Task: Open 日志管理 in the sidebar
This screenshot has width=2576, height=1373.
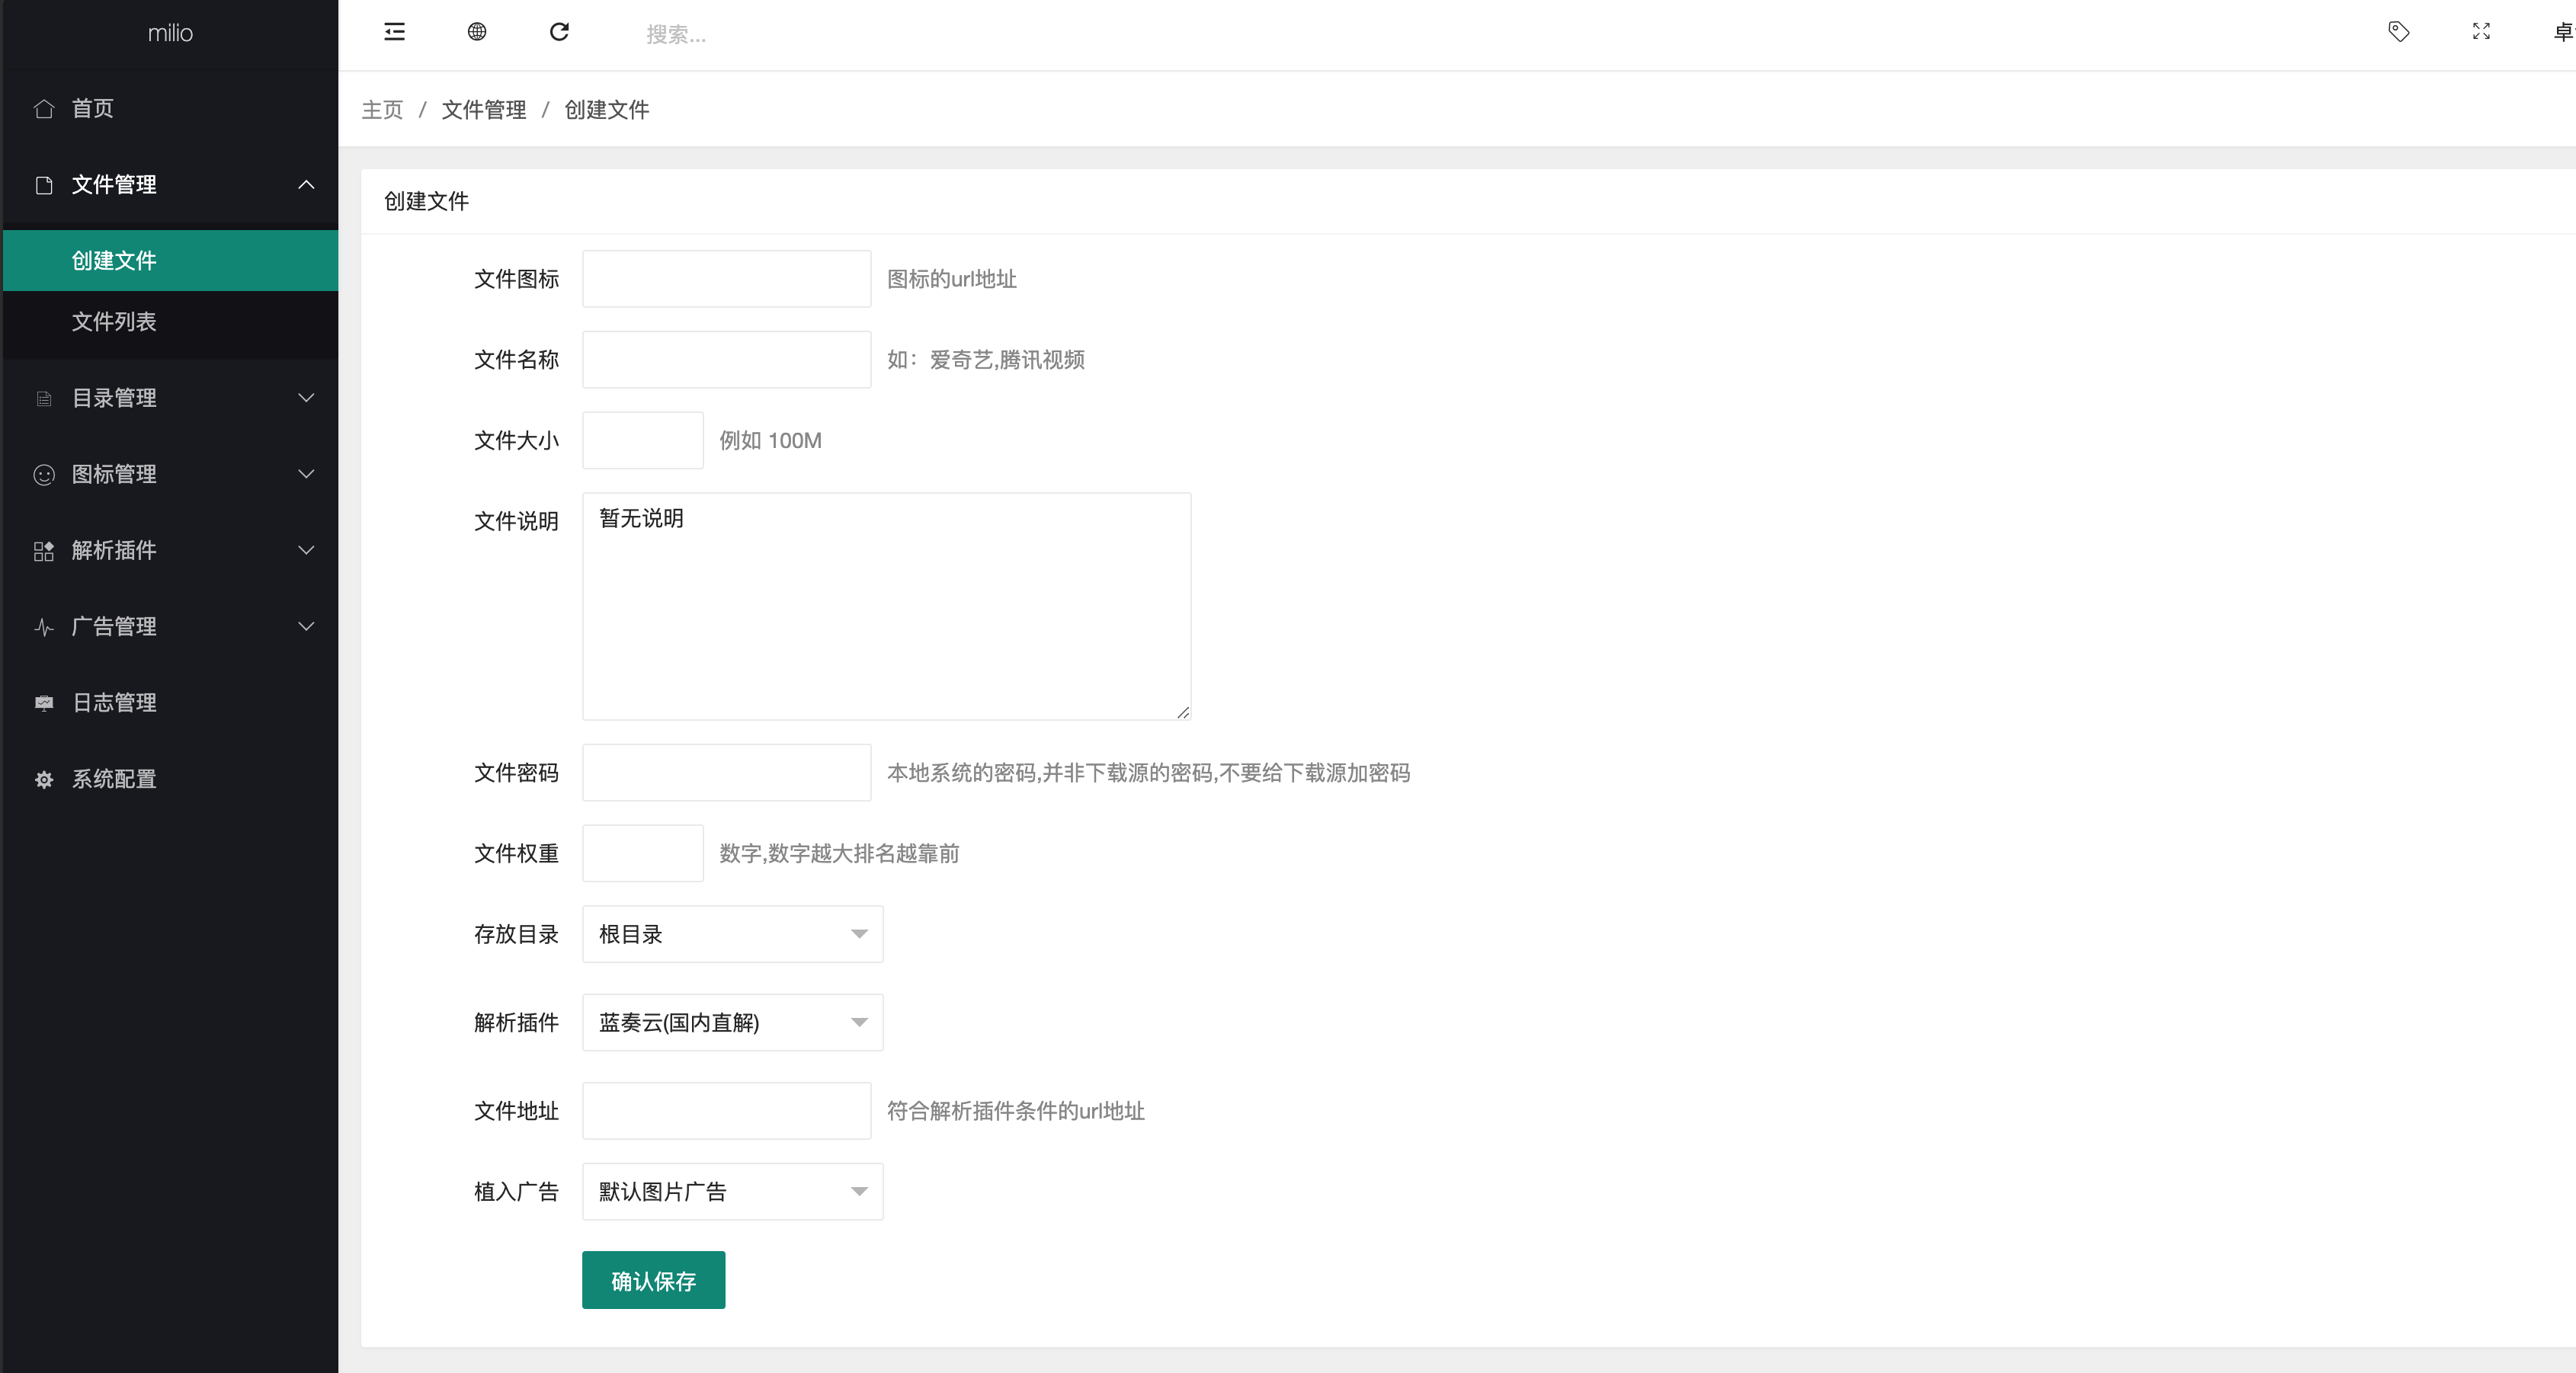Action: [x=170, y=703]
